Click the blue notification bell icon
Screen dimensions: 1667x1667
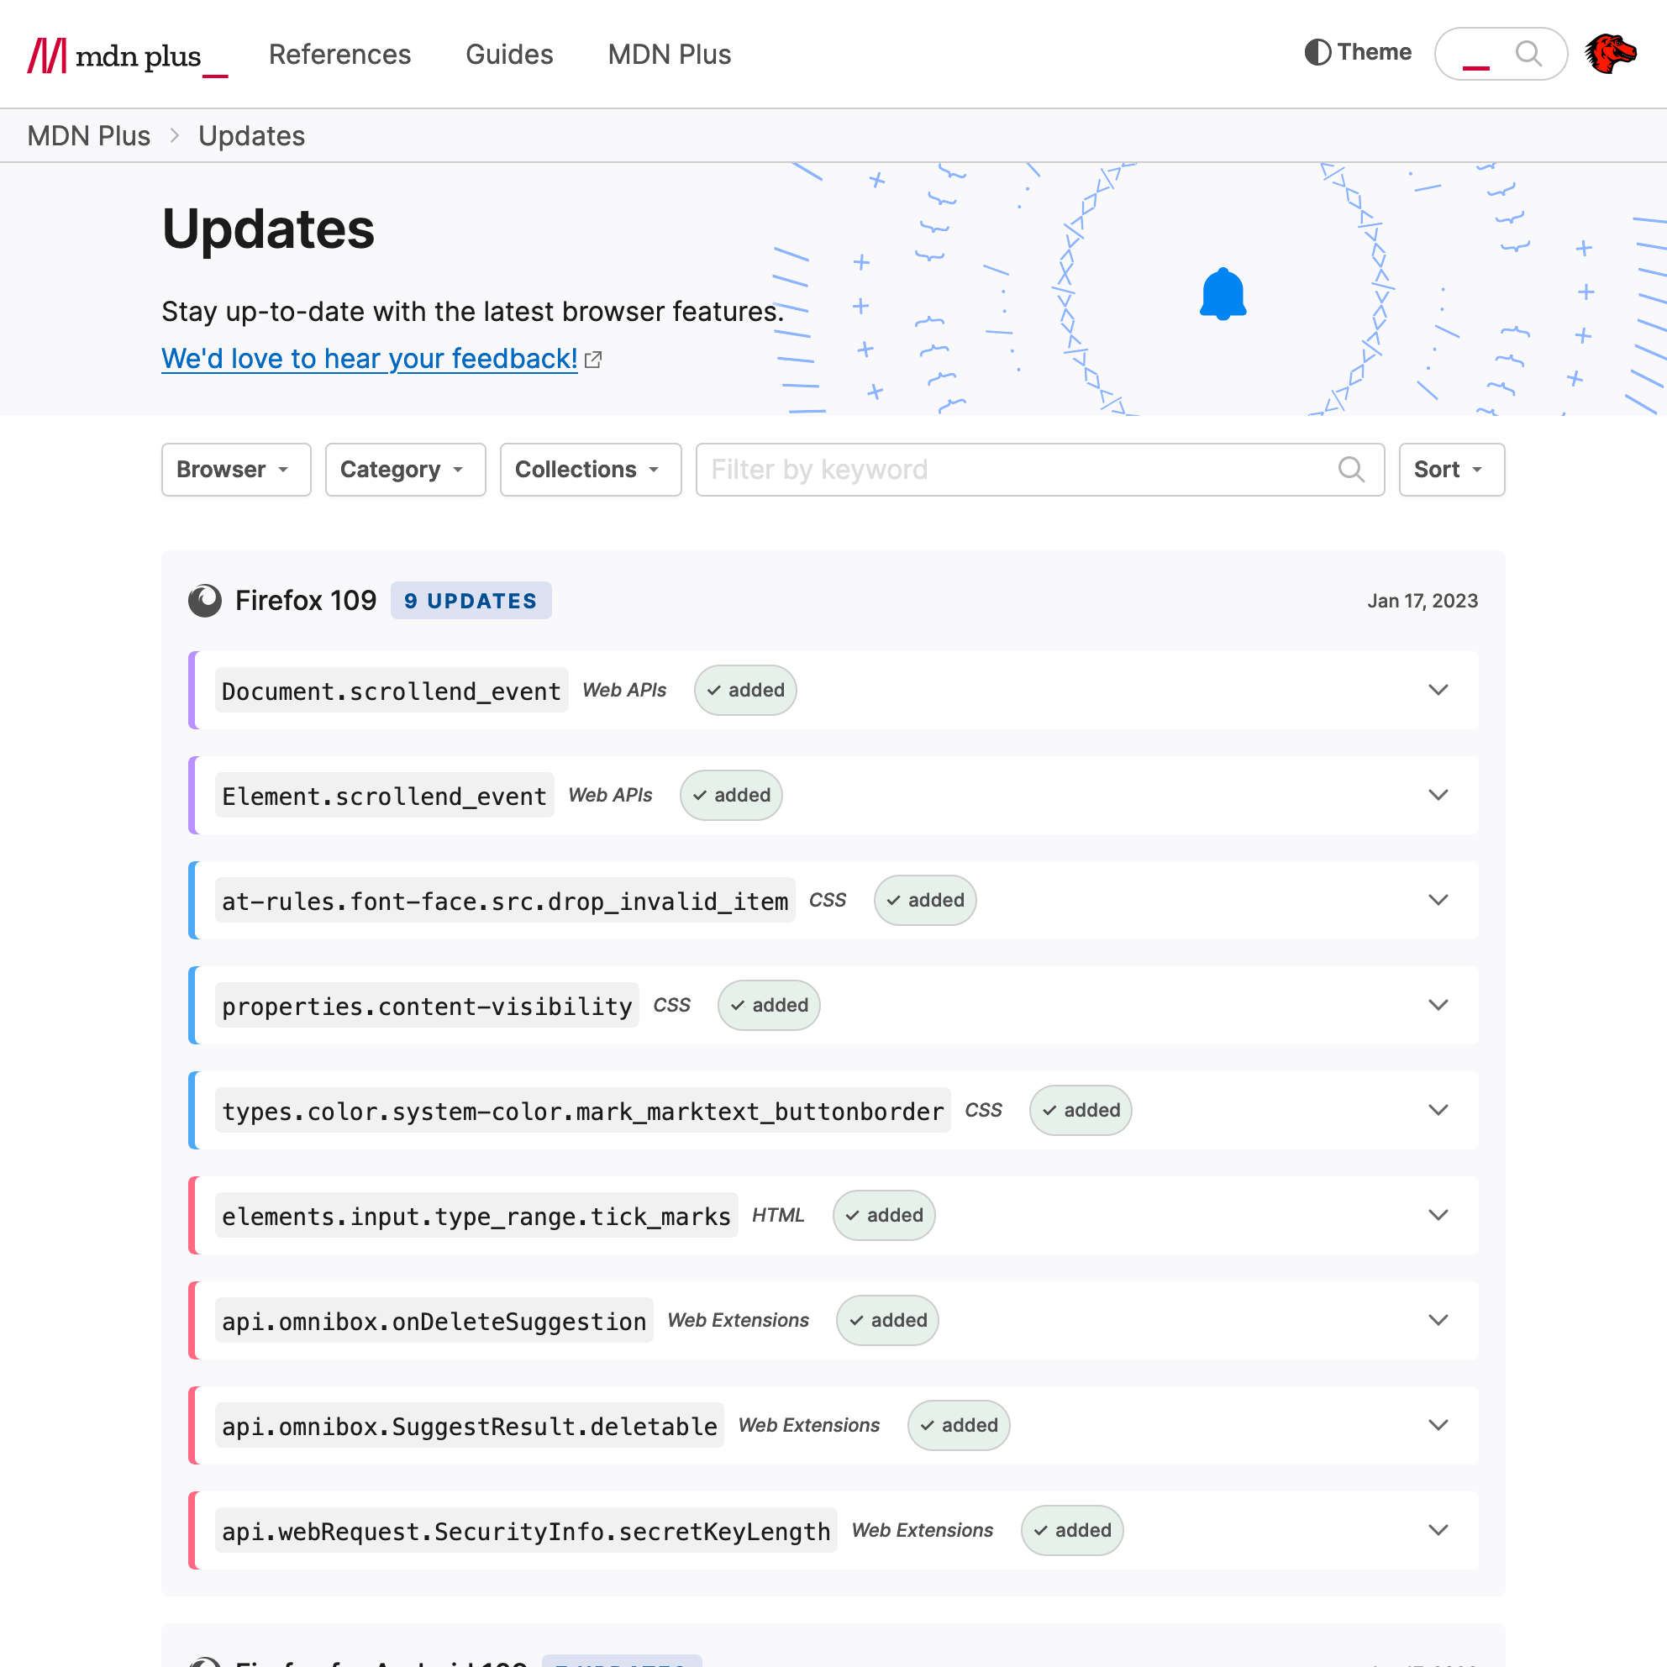1223,294
